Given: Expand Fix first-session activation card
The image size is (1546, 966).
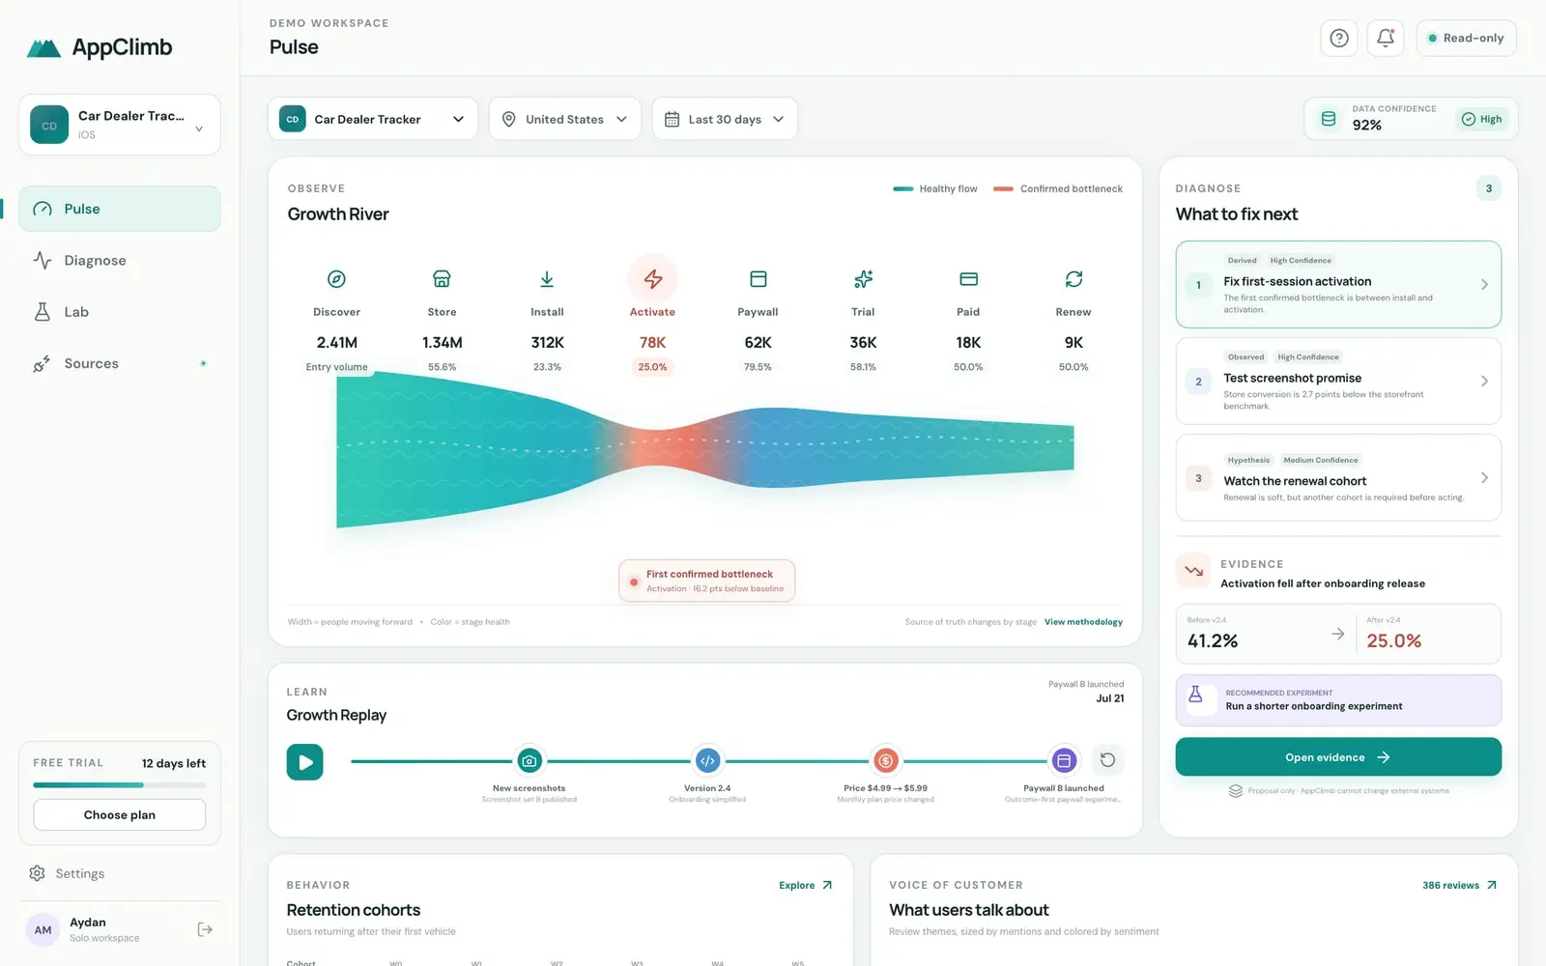Looking at the screenshot, I should (x=1338, y=285).
